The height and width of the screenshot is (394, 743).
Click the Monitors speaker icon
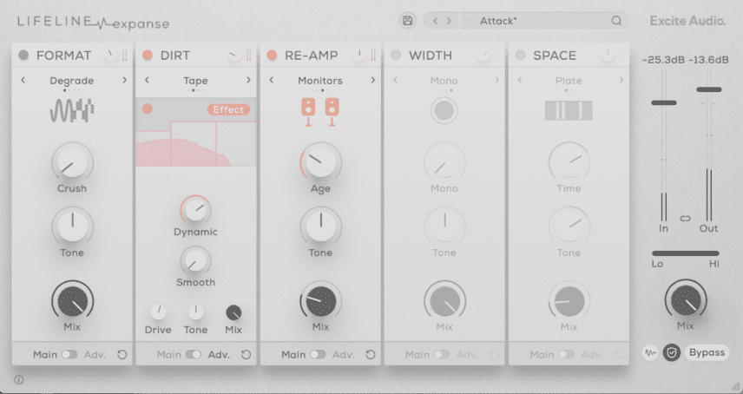tap(320, 112)
